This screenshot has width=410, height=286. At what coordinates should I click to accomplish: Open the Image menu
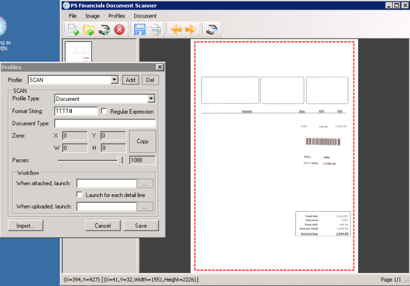click(92, 16)
